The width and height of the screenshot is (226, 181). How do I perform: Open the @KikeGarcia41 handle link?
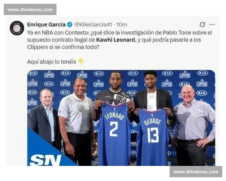coord(93,25)
